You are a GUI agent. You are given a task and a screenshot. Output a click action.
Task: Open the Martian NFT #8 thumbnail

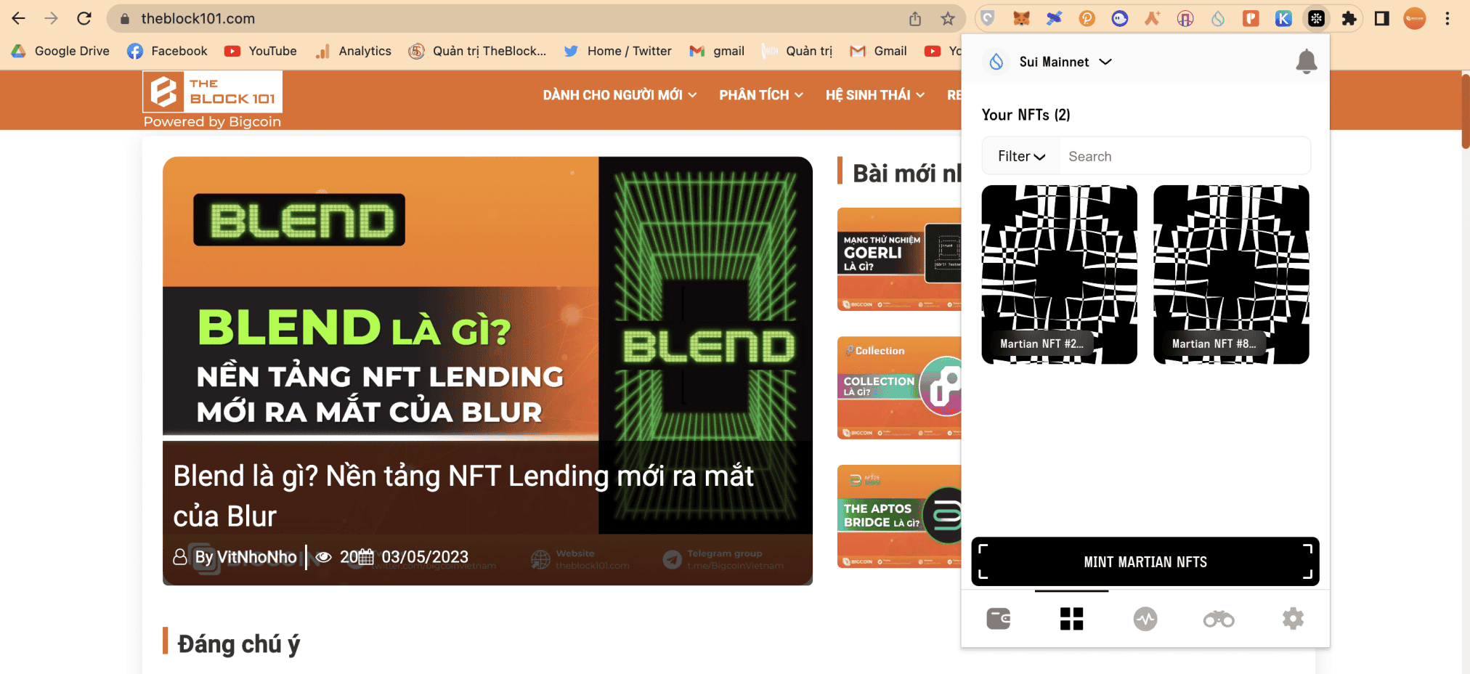[x=1231, y=275]
